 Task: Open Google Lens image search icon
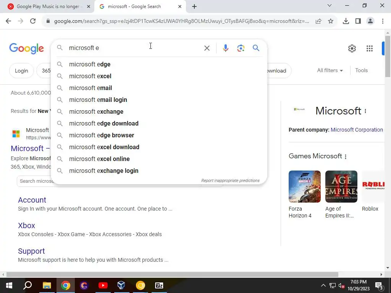(x=241, y=48)
